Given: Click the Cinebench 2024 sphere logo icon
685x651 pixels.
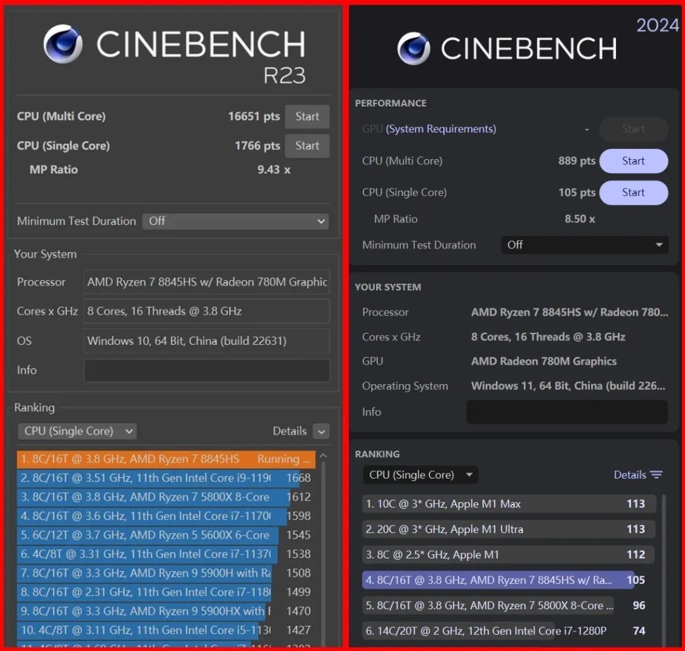Looking at the screenshot, I should click(414, 48).
